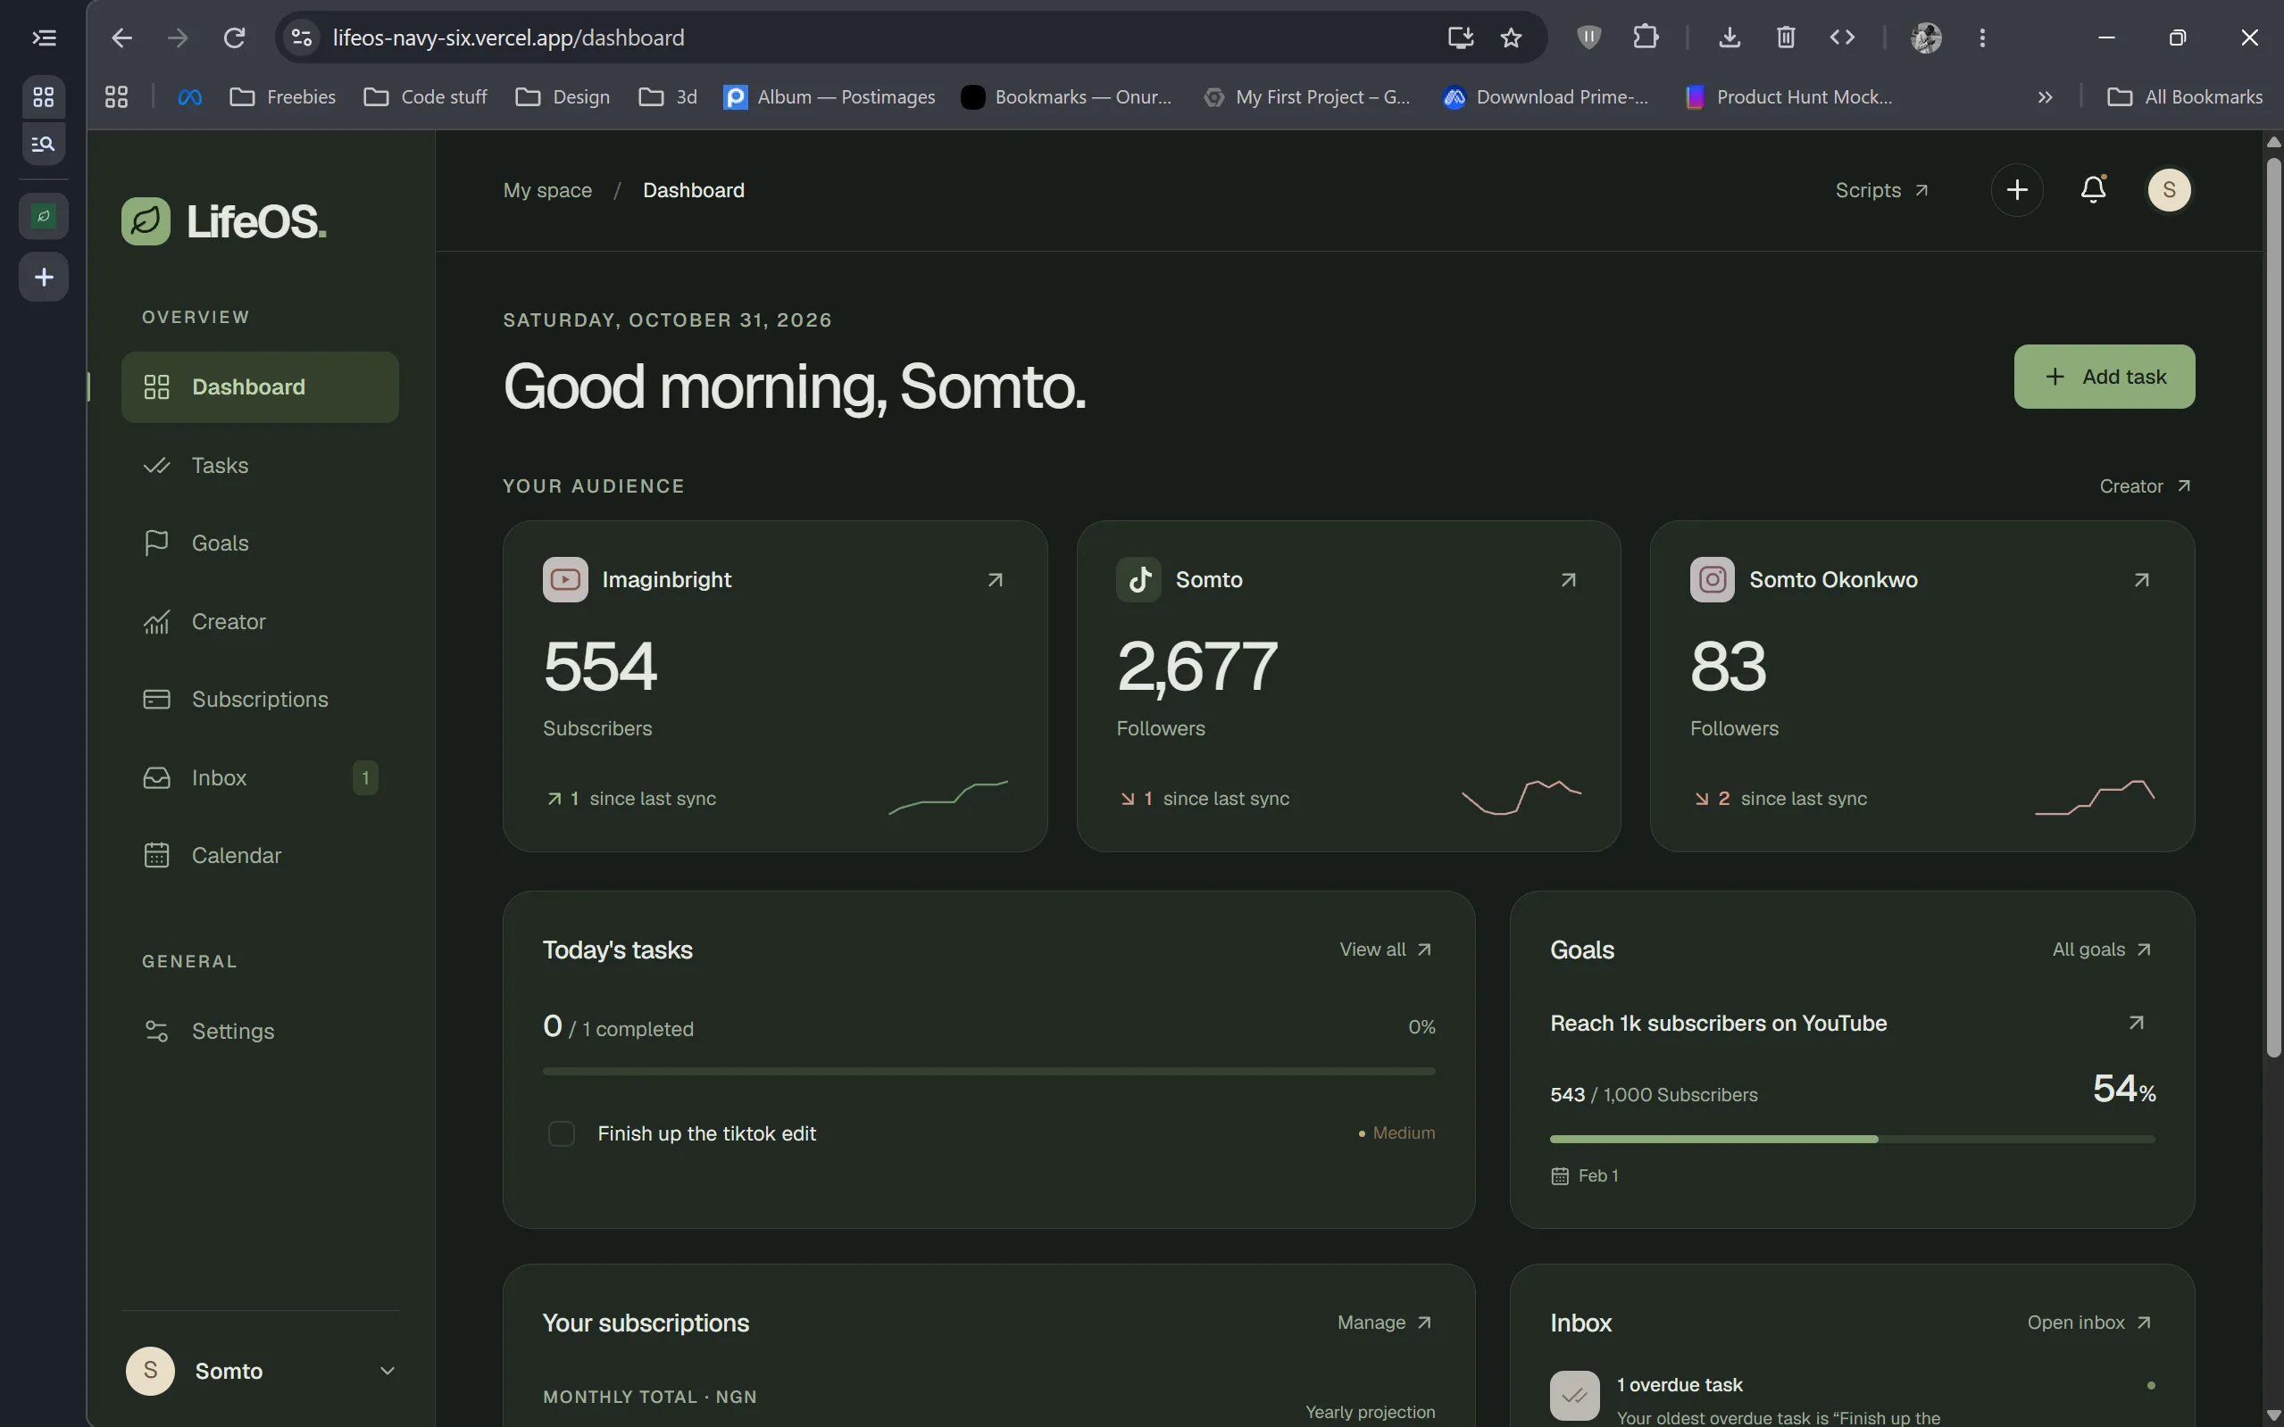Click the YouTube goal progress bar
The width and height of the screenshot is (2284, 1427).
(x=1852, y=1139)
